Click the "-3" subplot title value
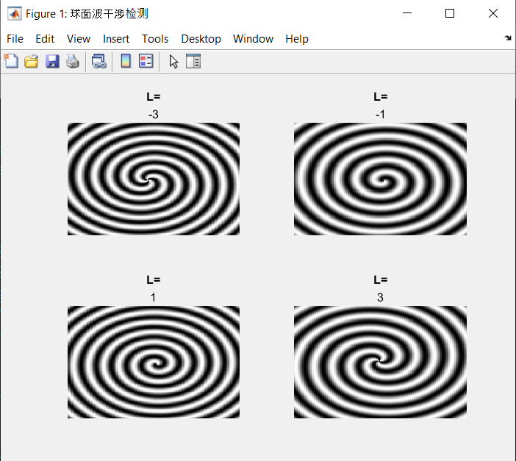516x461 pixels. tap(154, 115)
